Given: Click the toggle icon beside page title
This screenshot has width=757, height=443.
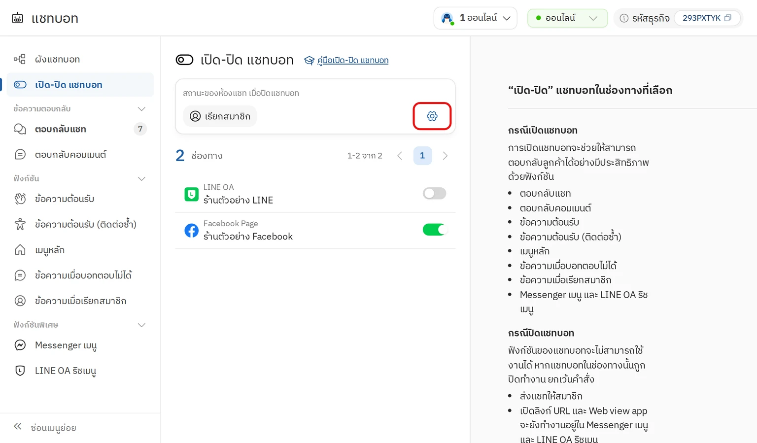Looking at the screenshot, I should [x=184, y=60].
